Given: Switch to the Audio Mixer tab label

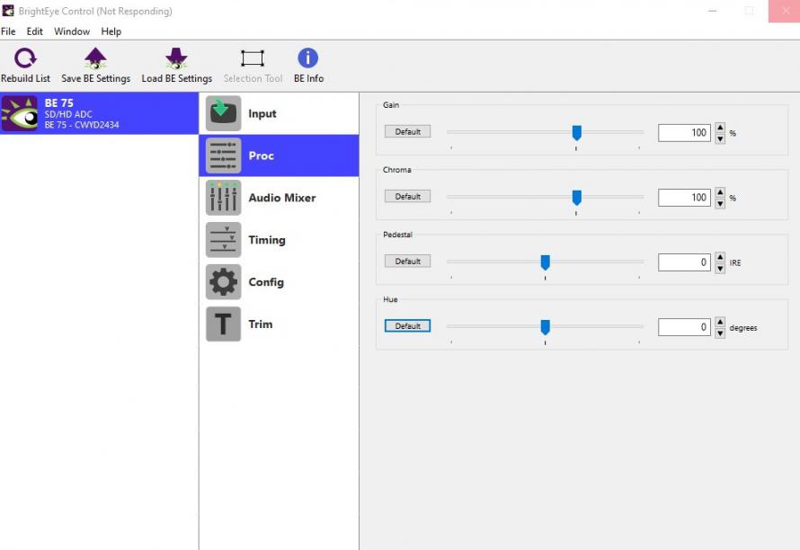Looking at the screenshot, I should (282, 198).
